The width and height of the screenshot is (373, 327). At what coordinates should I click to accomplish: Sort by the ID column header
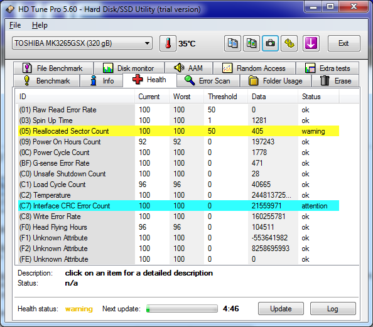[75, 97]
